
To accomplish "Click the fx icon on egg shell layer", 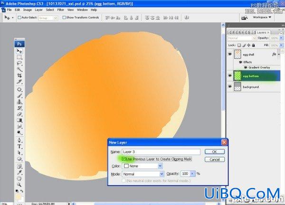I will 274,54.
